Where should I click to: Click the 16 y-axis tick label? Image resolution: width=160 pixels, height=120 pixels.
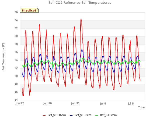(x=16, y=92)
